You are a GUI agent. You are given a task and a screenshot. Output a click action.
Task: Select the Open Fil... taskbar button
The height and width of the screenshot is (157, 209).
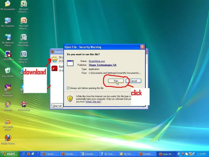tap(166, 154)
